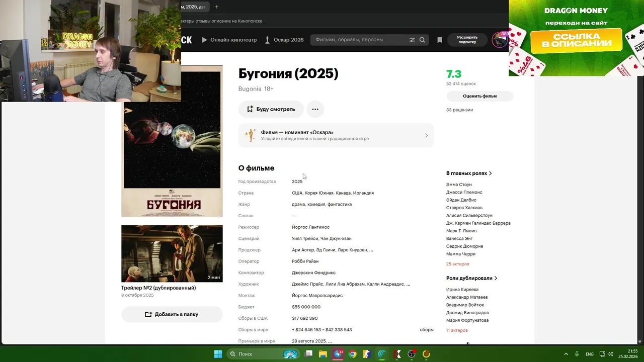
Task: Open Мария Фортунатова dubbing link
Action: [467, 320]
